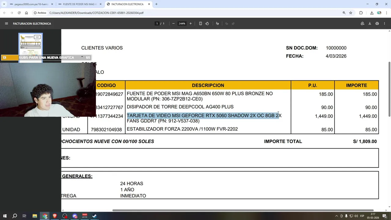
Task: Toggle fit to page icon
Action: click(x=200, y=24)
